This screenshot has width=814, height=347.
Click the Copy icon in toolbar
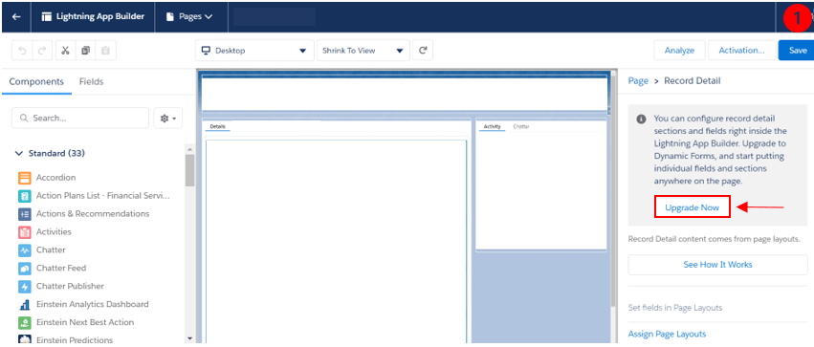tap(86, 51)
